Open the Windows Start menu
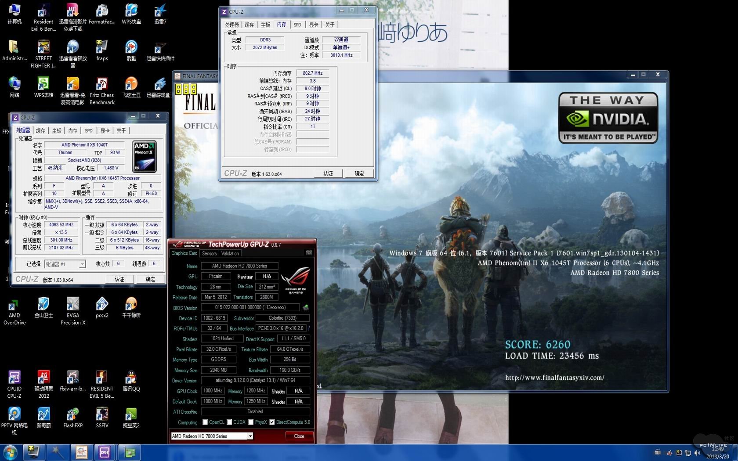The image size is (738, 461). tap(10, 452)
